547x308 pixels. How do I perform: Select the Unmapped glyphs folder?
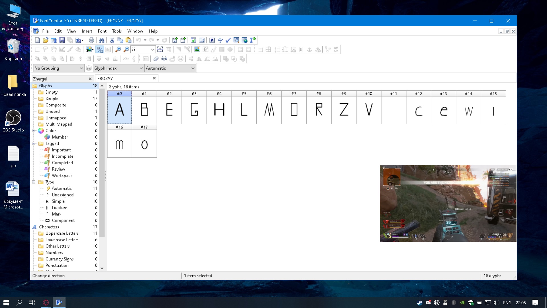[x=56, y=118]
